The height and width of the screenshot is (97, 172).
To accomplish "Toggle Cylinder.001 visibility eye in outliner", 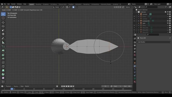I will point(168,21).
